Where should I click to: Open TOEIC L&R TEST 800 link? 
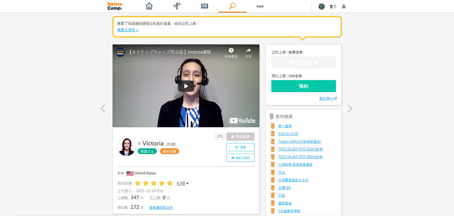[300, 157]
